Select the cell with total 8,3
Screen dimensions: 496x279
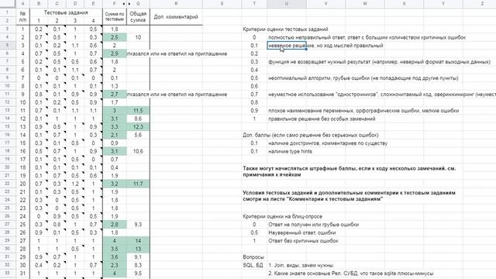(x=138, y=265)
